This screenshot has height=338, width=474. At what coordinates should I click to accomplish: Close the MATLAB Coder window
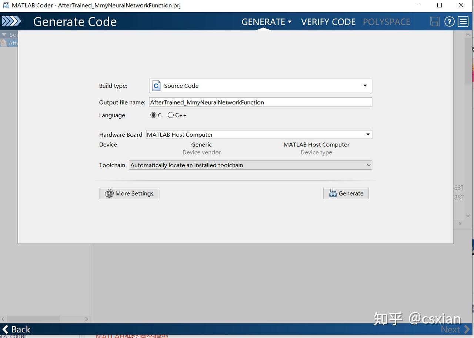pyautogui.click(x=461, y=5)
